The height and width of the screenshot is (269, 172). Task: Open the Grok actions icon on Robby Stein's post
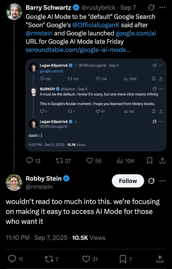pyautogui.click(x=151, y=181)
